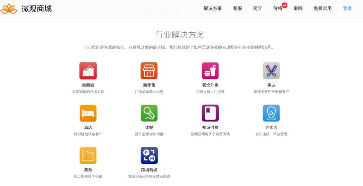This screenshot has height=186, width=363.
Task: Click the 微观商城 brand name
Action: point(37,9)
